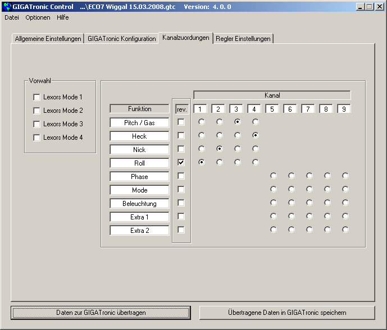
Task: Click the Roll function field
Action: pos(139,163)
